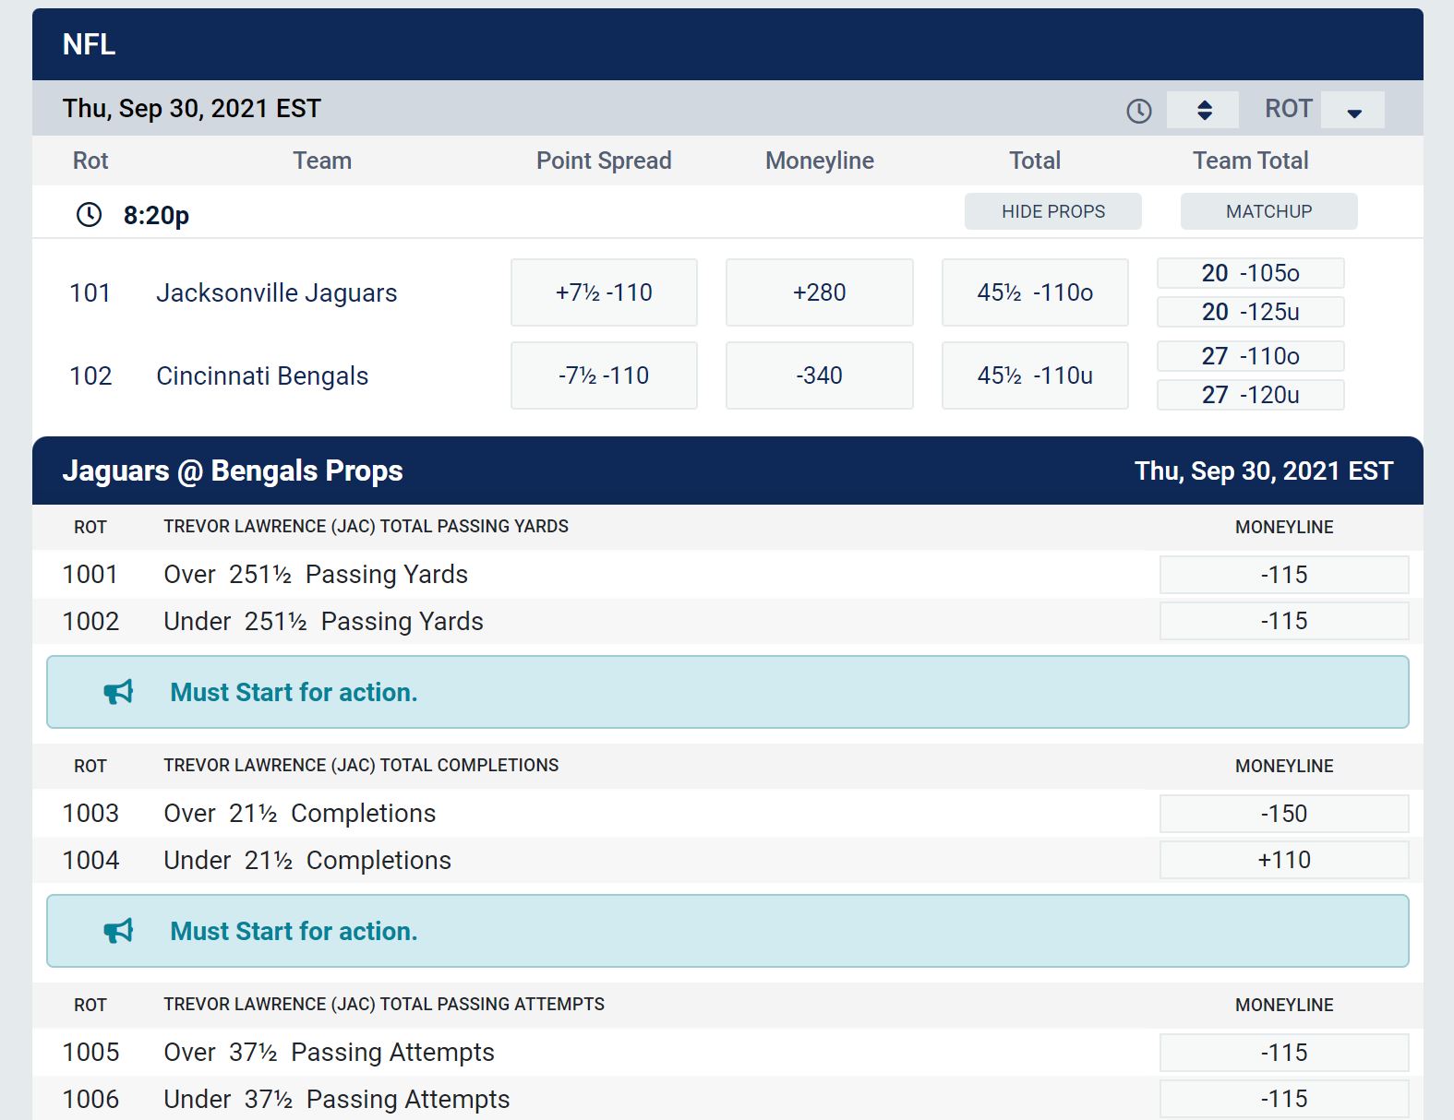Click the Rot column header
1454x1120 pixels.
[x=90, y=161]
